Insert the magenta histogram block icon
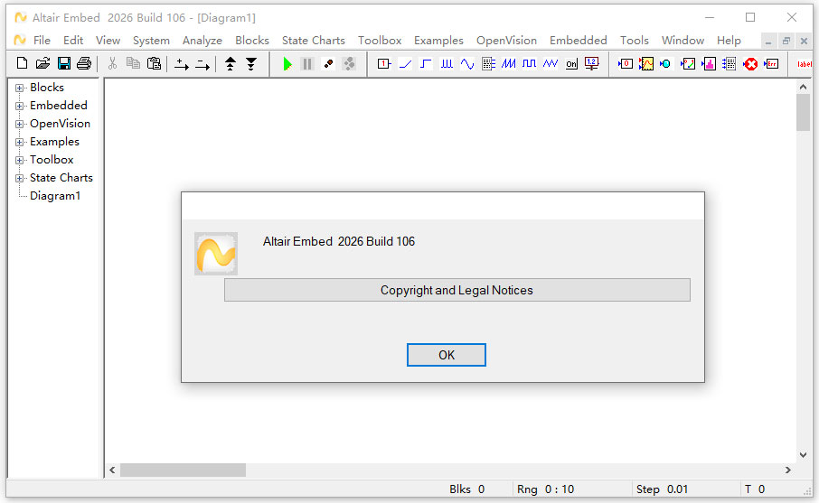Viewport: 819px width, 503px height. pyautogui.click(x=709, y=63)
